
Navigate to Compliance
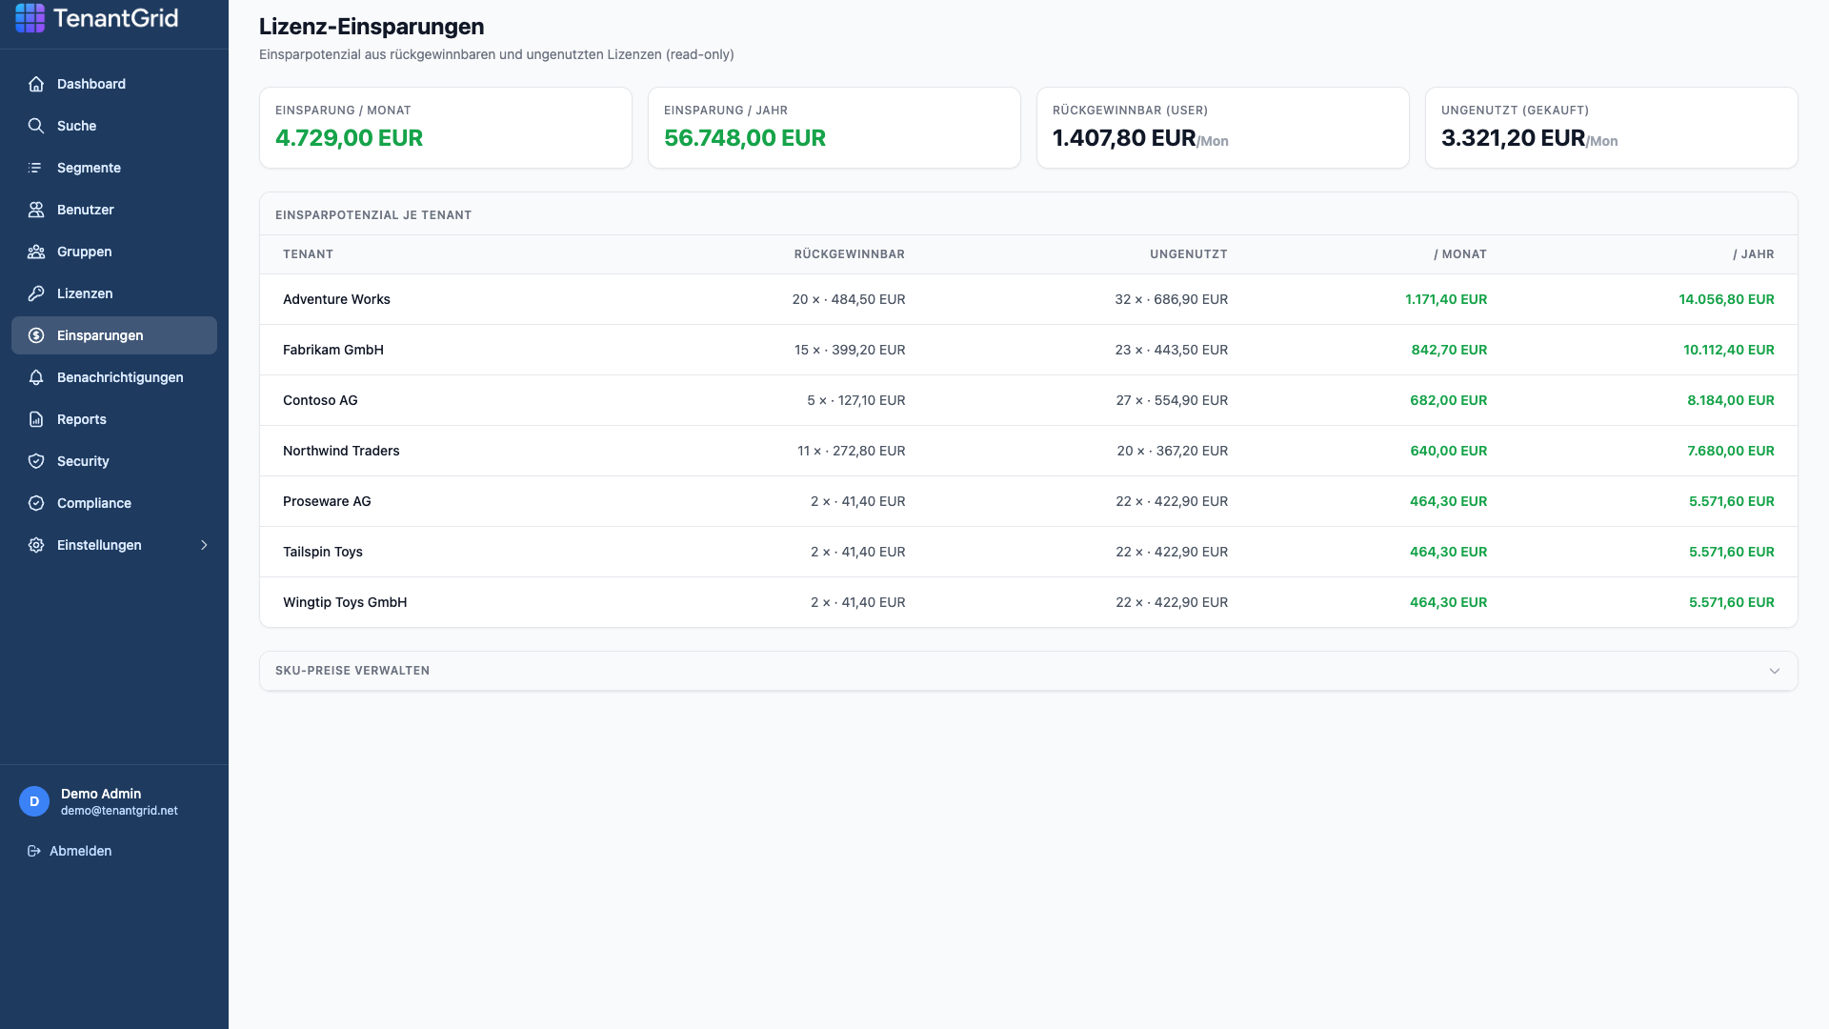pyautogui.click(x=114, y=503)
